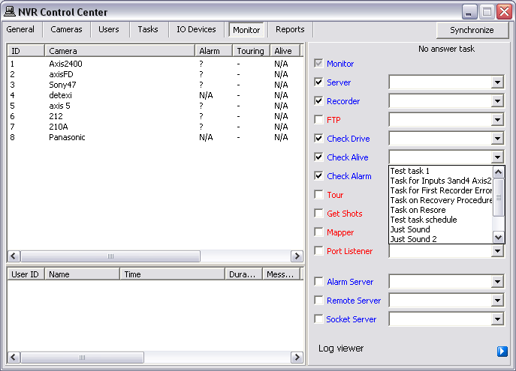Click the NVR Control Center title bar icon
The width and height of the screenshot is (516, 371).
10,11
